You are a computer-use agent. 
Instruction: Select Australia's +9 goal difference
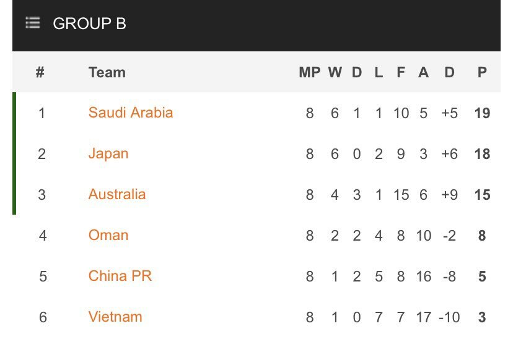tap(450, 195)
